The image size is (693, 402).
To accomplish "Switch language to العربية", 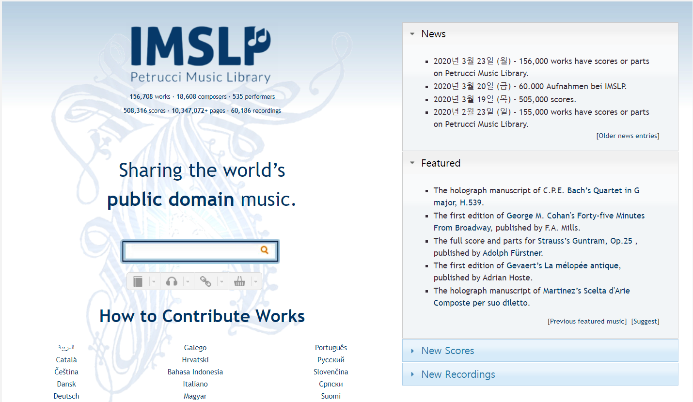I will (66, 348).
